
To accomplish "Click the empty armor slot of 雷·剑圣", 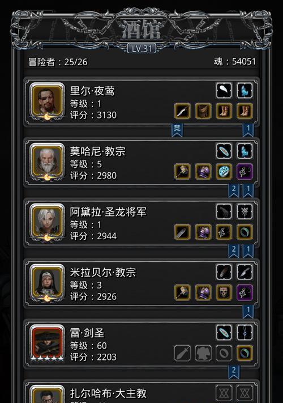I will (203, 353).
